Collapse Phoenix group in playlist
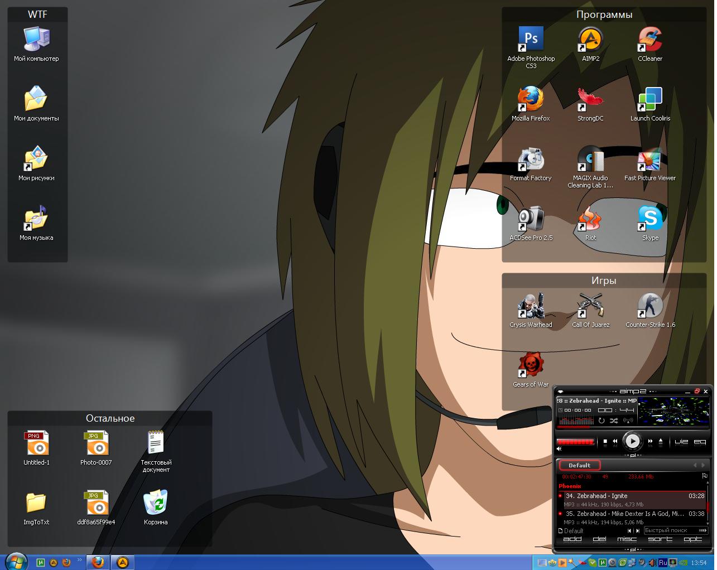The height and width of the screenshot is (570, 717). [x=570, y=486]
